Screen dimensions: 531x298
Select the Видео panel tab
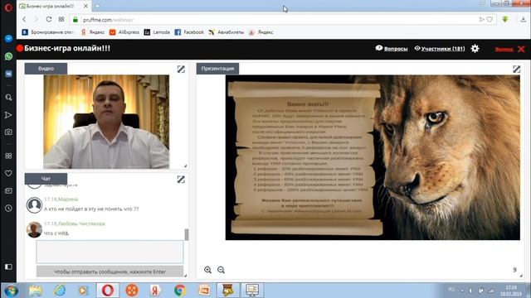[x=46, y=69]
